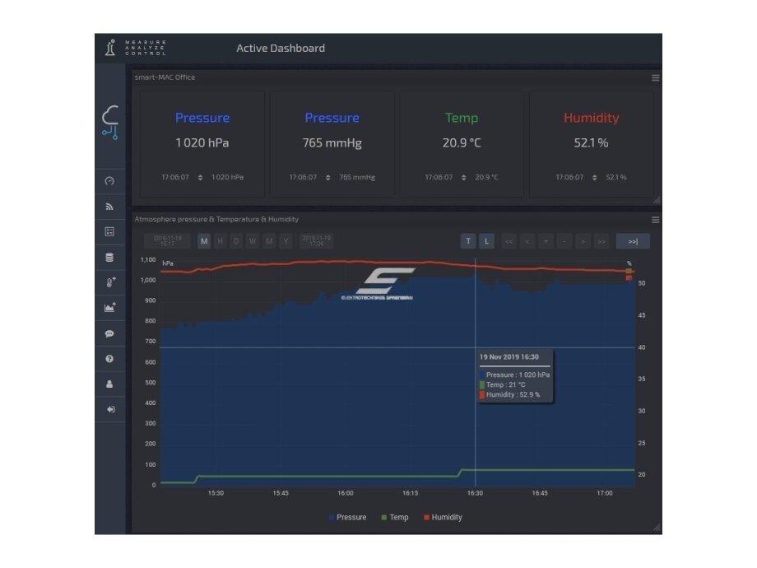This screenshot has height=568, width=757.
Task: Click the >> fast forward chart button
Action: (x=601, y=241)
